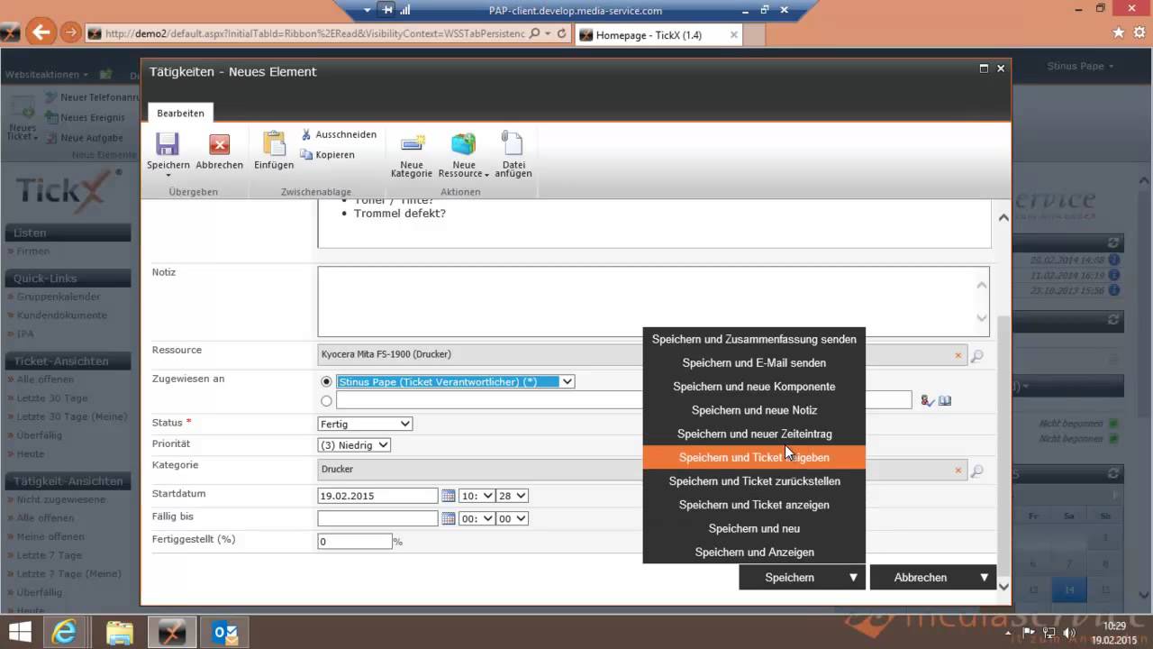
Task: Remove the Ressource value with orange x
Action: pyautogui.click(x=958, y=355)
